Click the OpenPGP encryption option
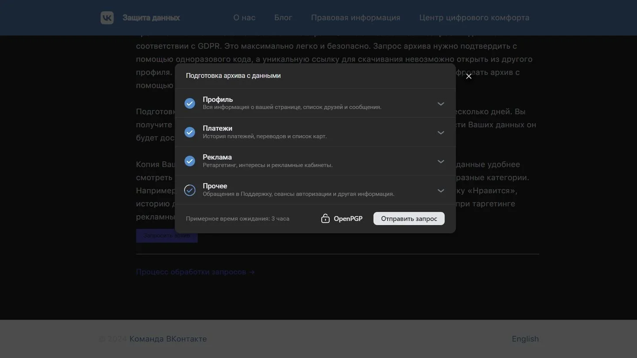Viewport: 637px width, 358px height. [x=342, y=218]
